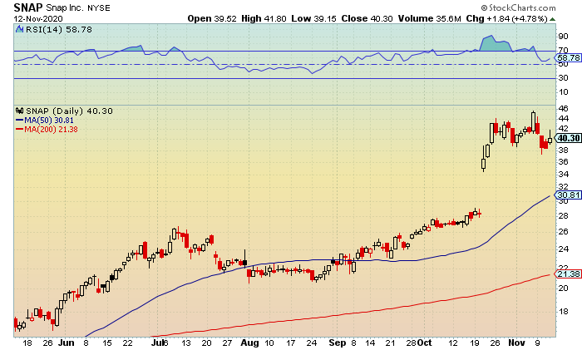Click the 34 price axis label
The width and height of the screenshot is (582, 350).
click(563, 174)
